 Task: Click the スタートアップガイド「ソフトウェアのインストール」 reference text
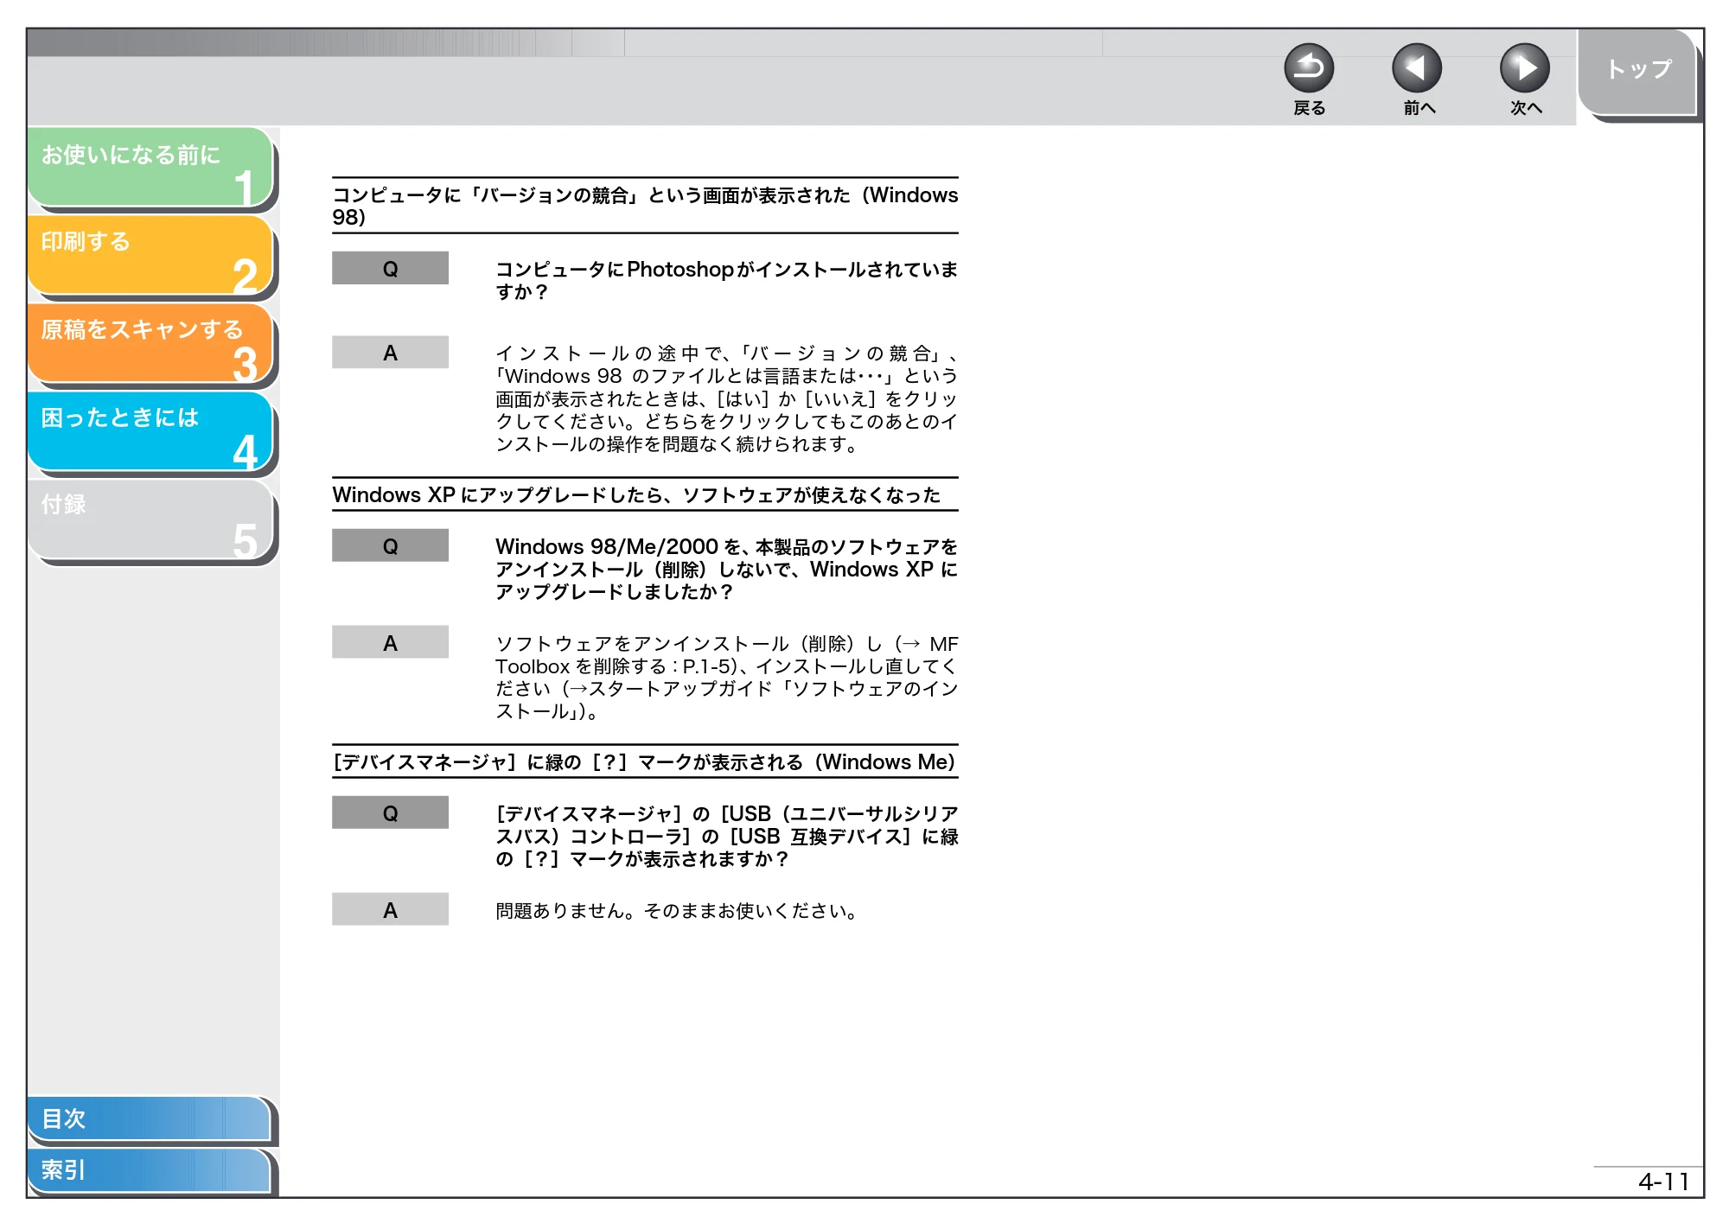pos(726,700)
